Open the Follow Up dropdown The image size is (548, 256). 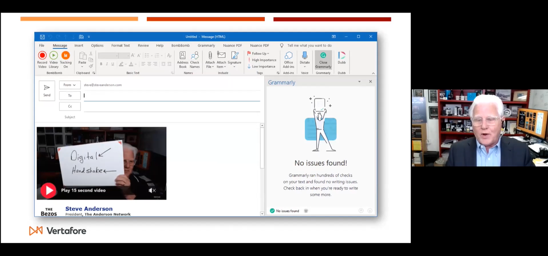(x=258, y=54)
